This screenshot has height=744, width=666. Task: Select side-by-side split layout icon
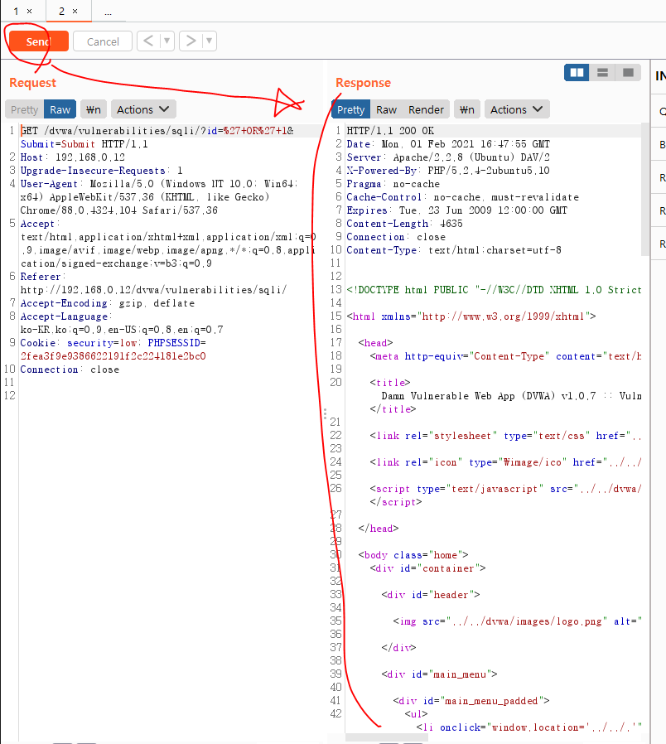577,73
